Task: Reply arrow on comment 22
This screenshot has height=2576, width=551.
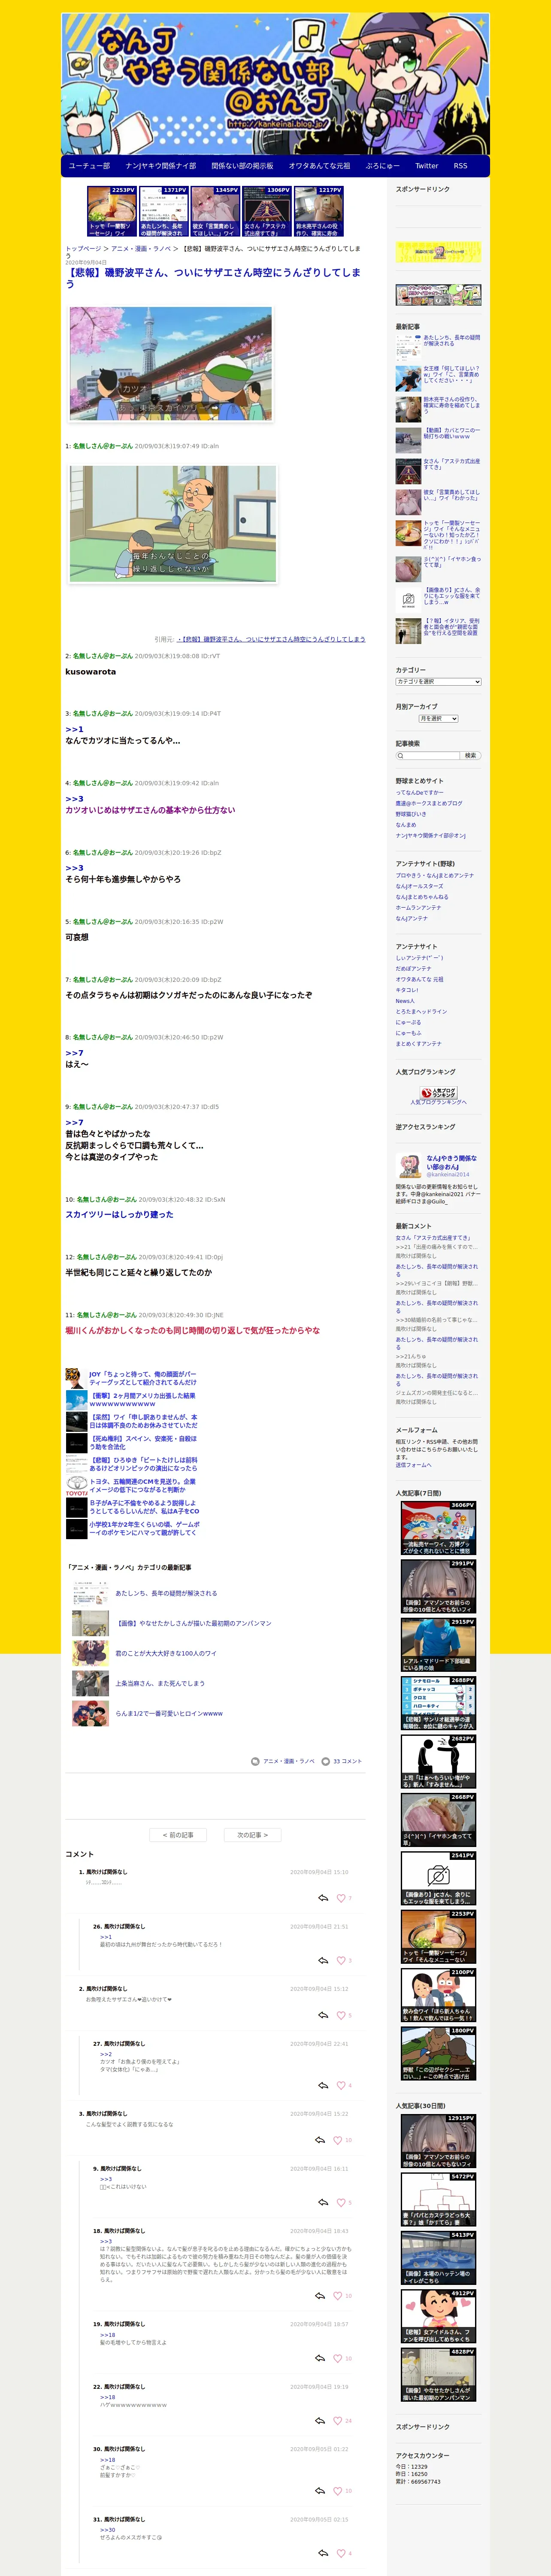Action: [320, 2421]
